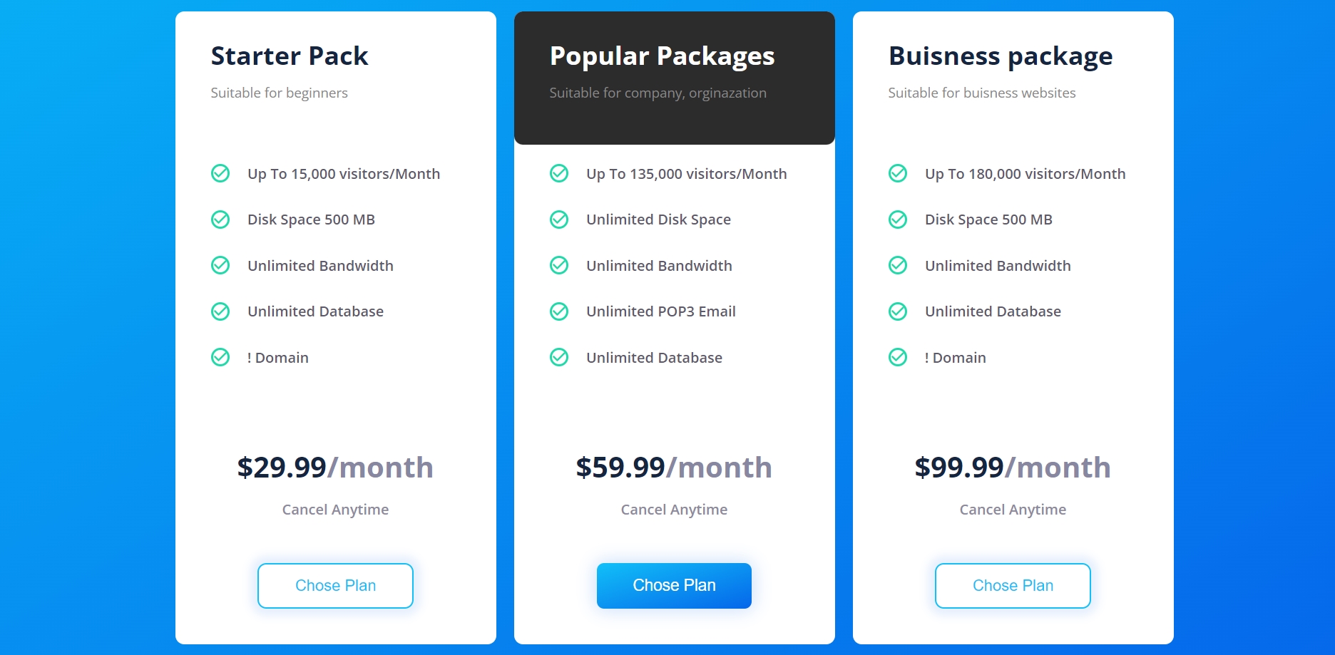Viewport: 1335px width, 655px height.
Task: Click the Suitable for beginners subtitle
Action: 279,93
